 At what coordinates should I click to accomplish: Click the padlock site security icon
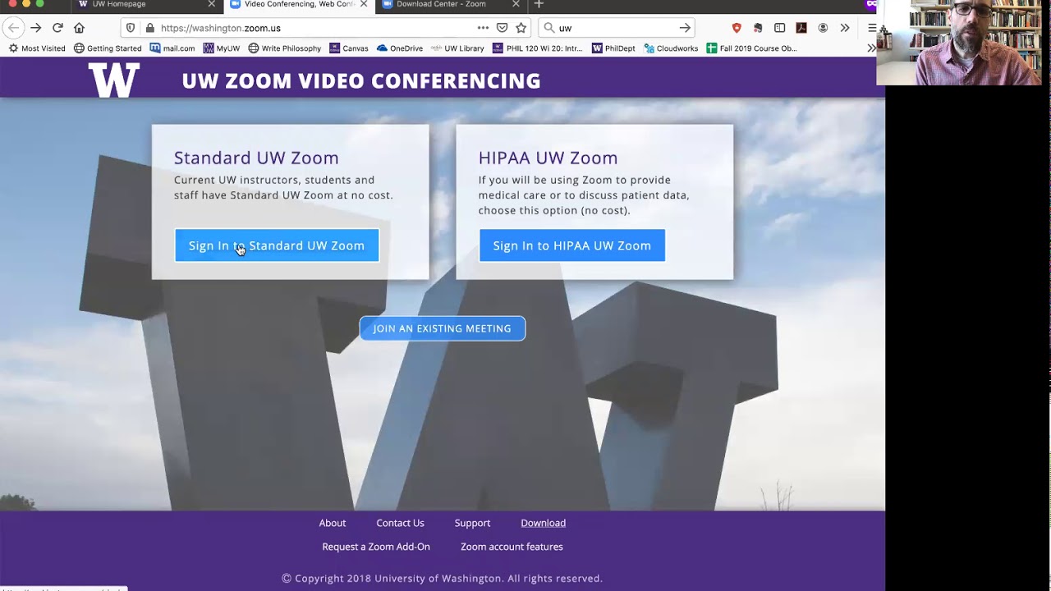click(149, 28)
